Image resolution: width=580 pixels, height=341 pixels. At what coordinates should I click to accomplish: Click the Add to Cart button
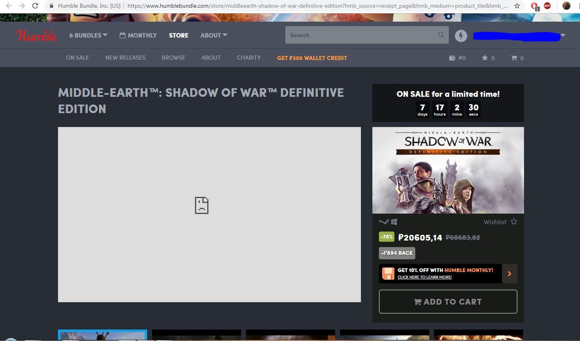448,302
